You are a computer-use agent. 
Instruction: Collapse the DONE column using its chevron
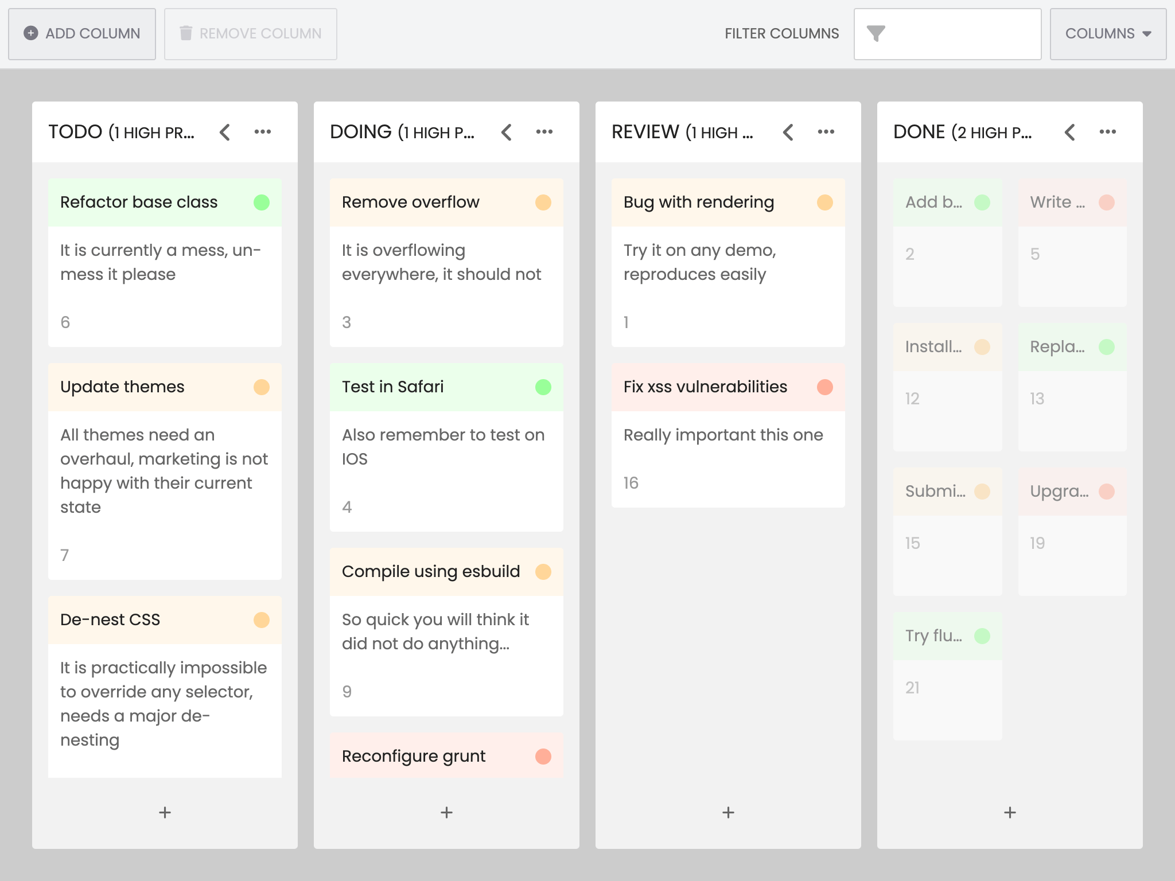[1070, 132]
